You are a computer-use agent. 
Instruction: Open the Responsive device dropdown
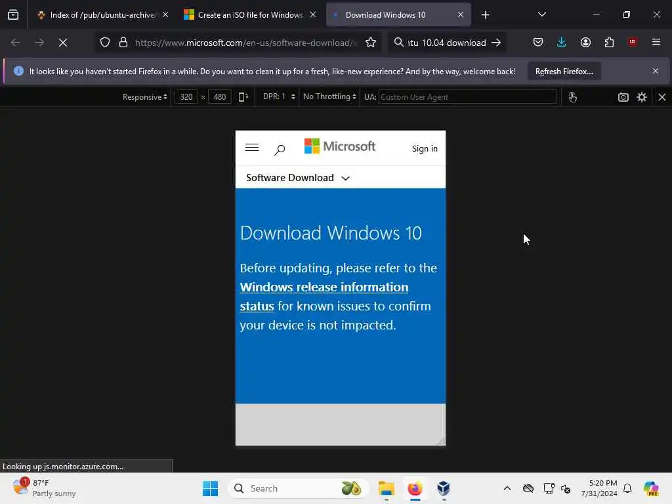tap(144, 97)
